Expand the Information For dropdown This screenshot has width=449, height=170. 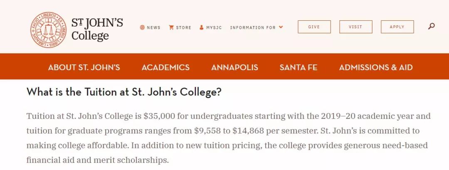[253, 27]
